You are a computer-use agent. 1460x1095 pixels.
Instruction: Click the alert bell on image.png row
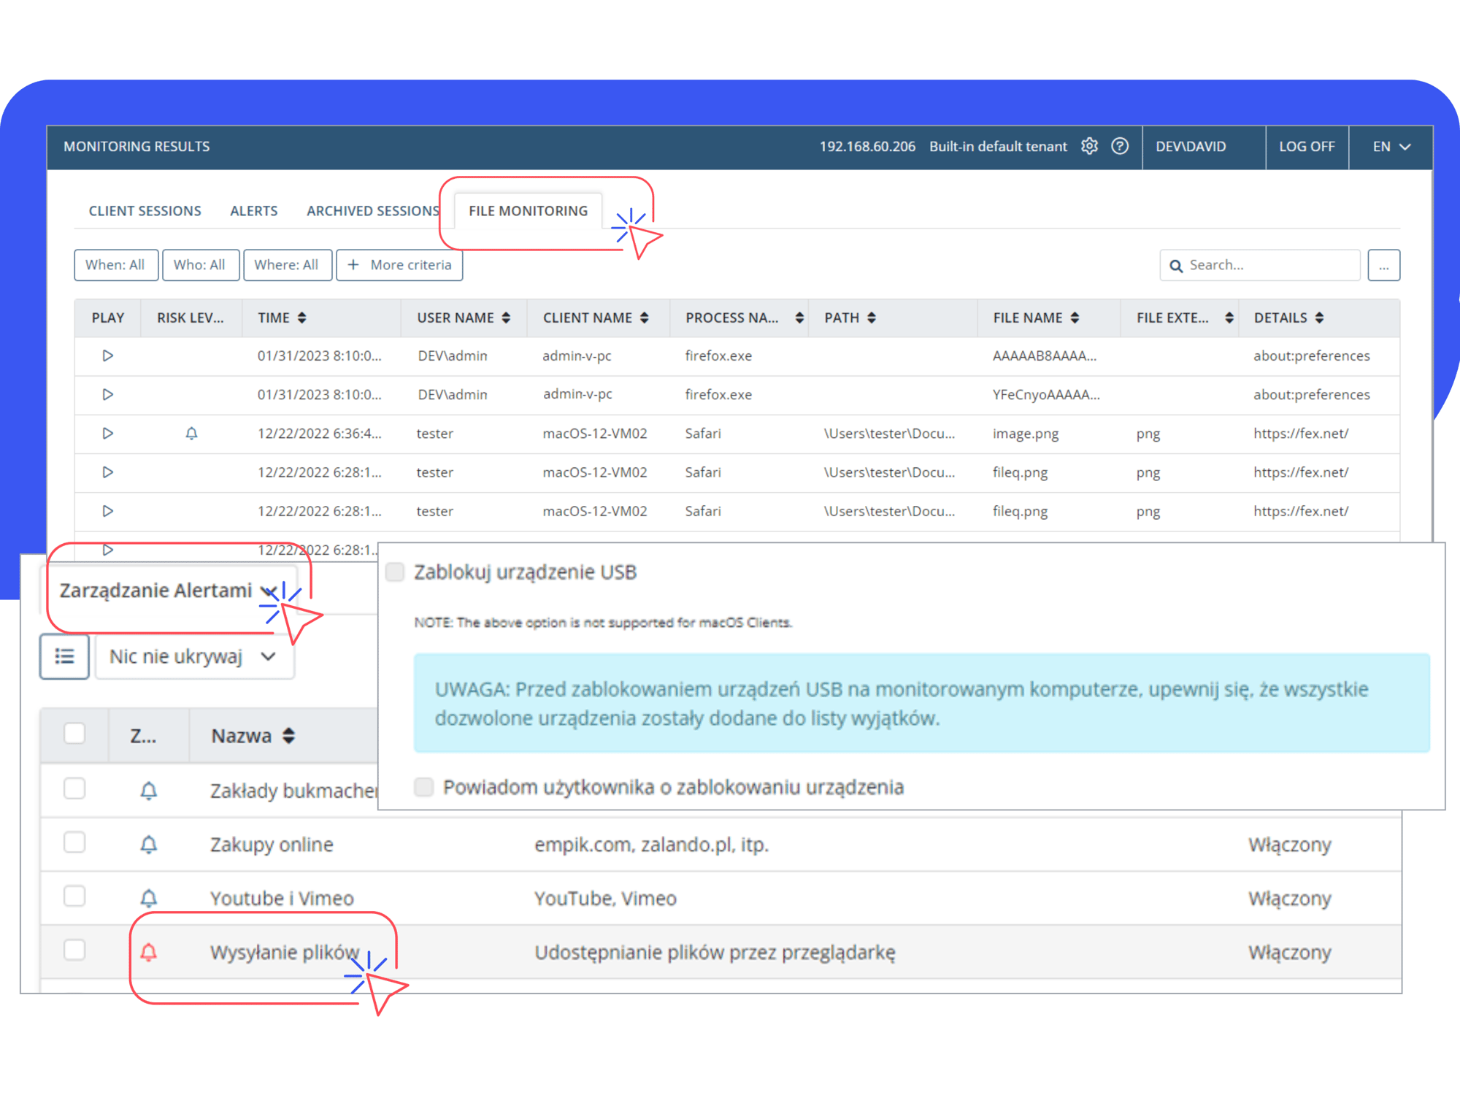point(191,433)
